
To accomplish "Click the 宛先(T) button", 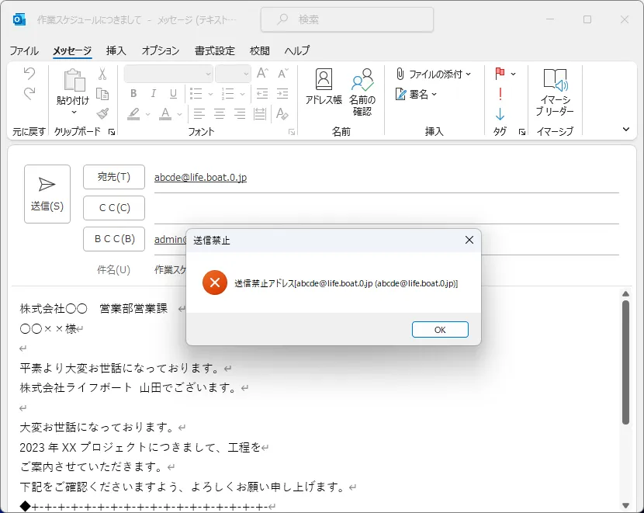I will click(114, 177).
